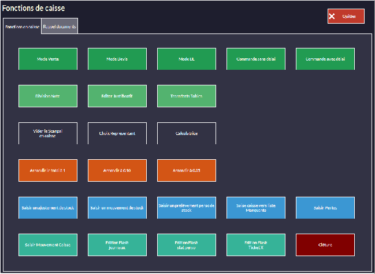375x274 pixels.
Task: Choose the Mode BL button
Action: pos(186,59)
